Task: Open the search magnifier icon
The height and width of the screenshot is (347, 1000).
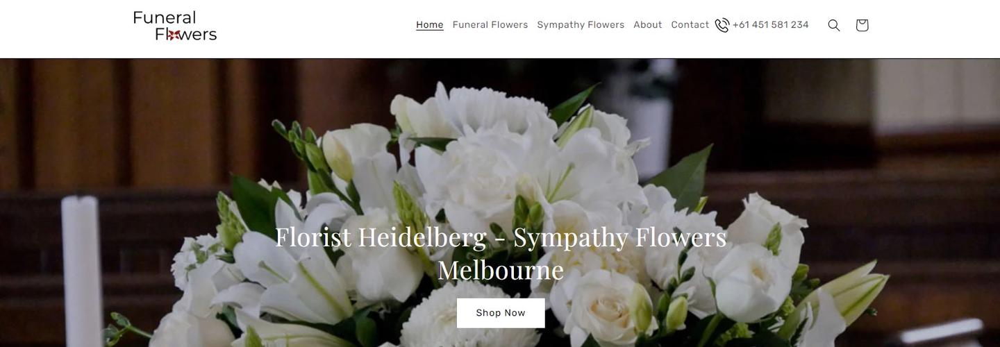Action: tap(834, 25)
